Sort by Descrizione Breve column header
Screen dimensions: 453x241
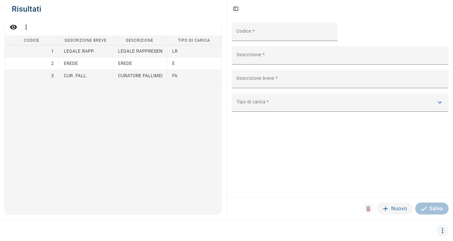pyautogui.click(x=85, y=40)
